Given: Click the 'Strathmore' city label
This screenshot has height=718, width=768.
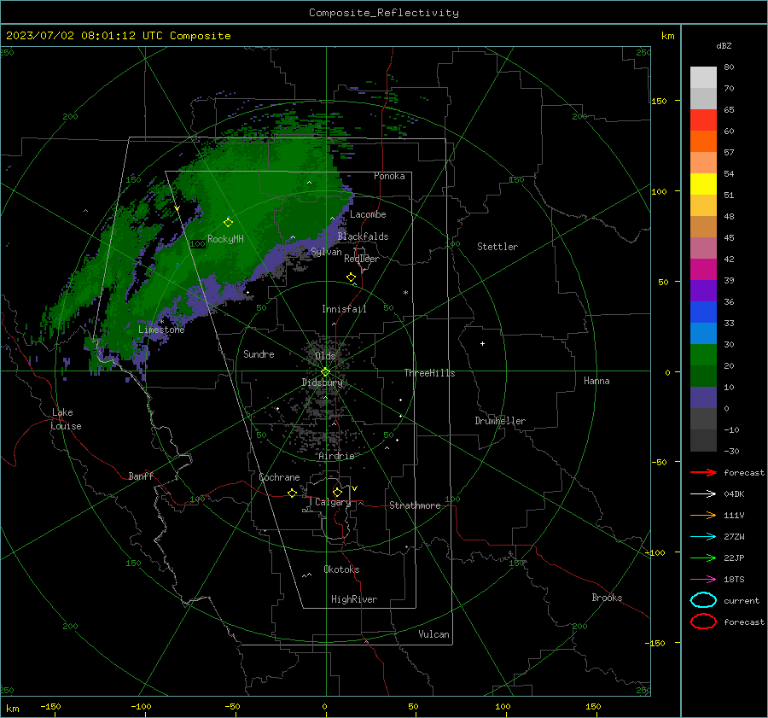Looking at the screenshot, I should [415, 505].
